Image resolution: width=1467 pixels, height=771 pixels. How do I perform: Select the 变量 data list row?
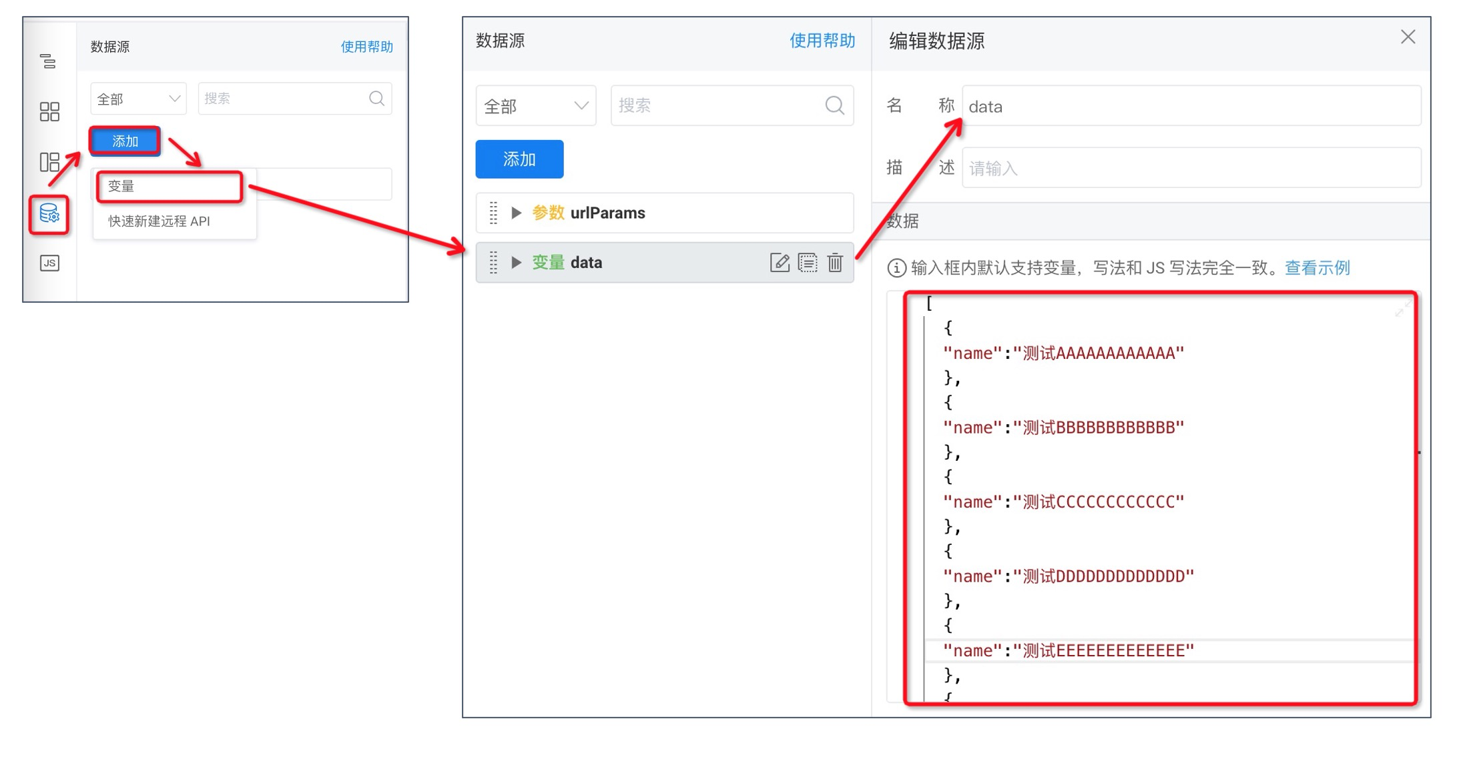click(x=665, y=263)
